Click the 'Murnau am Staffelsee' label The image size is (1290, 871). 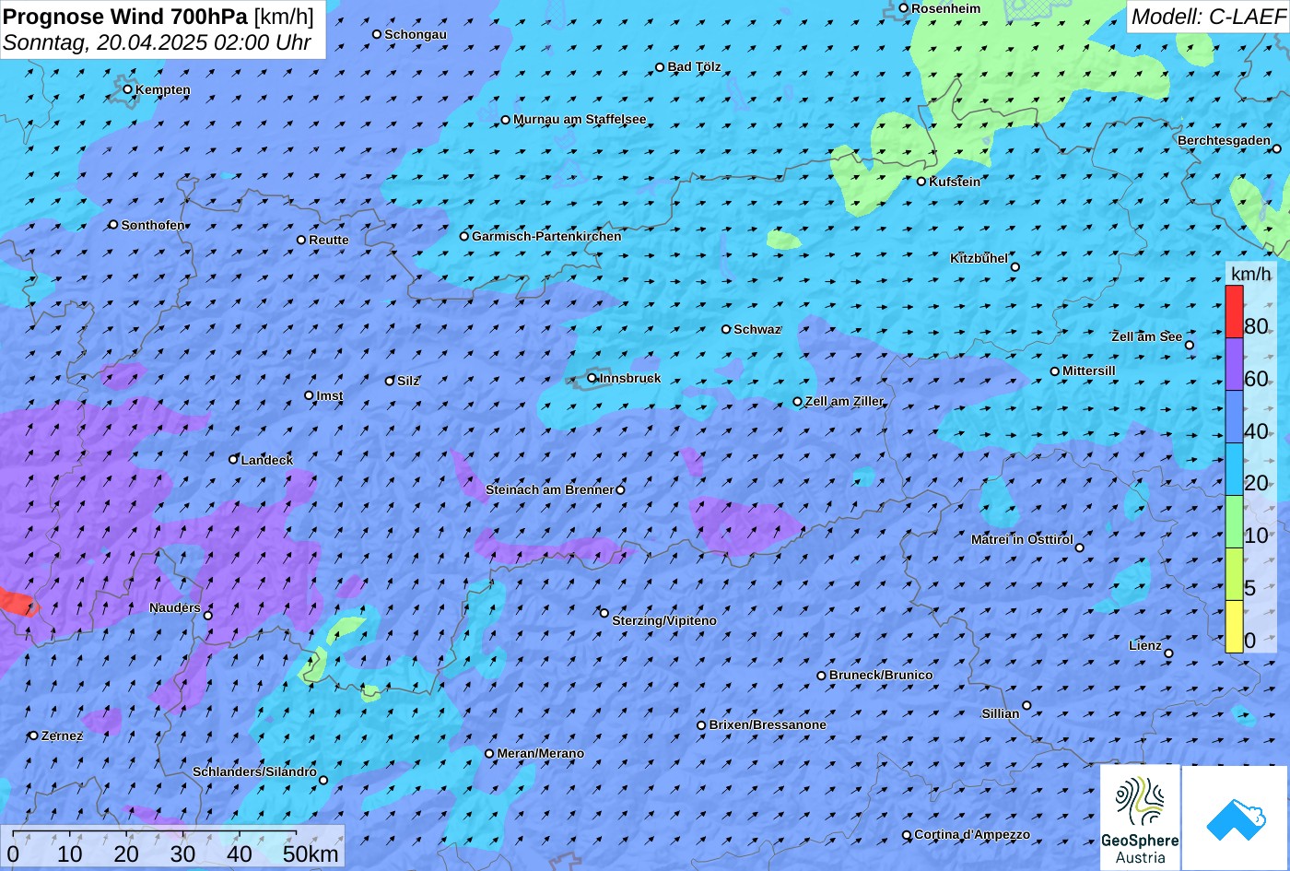point(580,119)
